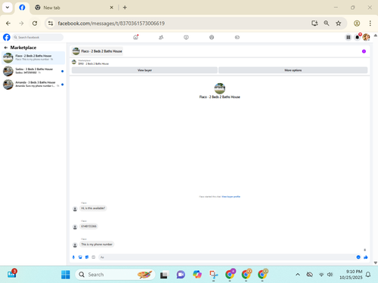Open Sadou - 3 Beds 3 Baths House chat

[x=33, y=71]
